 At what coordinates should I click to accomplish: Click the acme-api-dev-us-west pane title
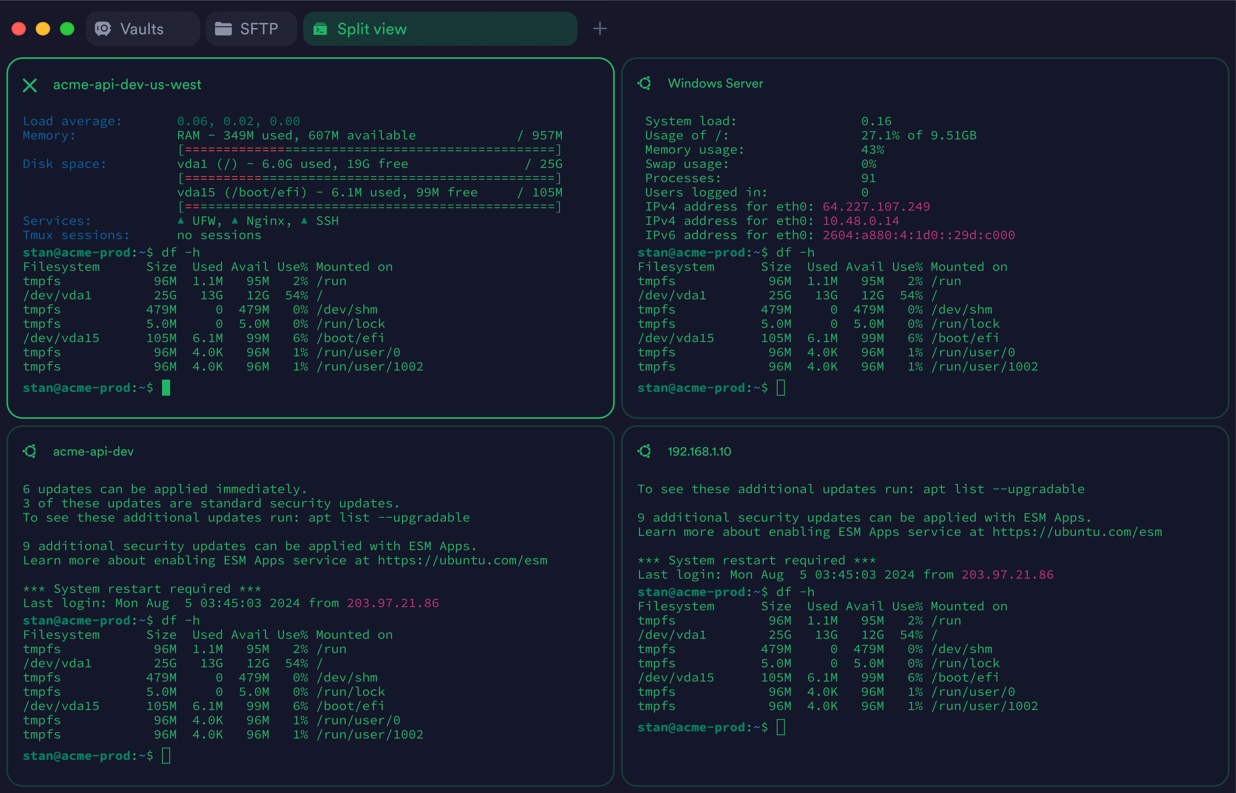click(x=127, y=85)
